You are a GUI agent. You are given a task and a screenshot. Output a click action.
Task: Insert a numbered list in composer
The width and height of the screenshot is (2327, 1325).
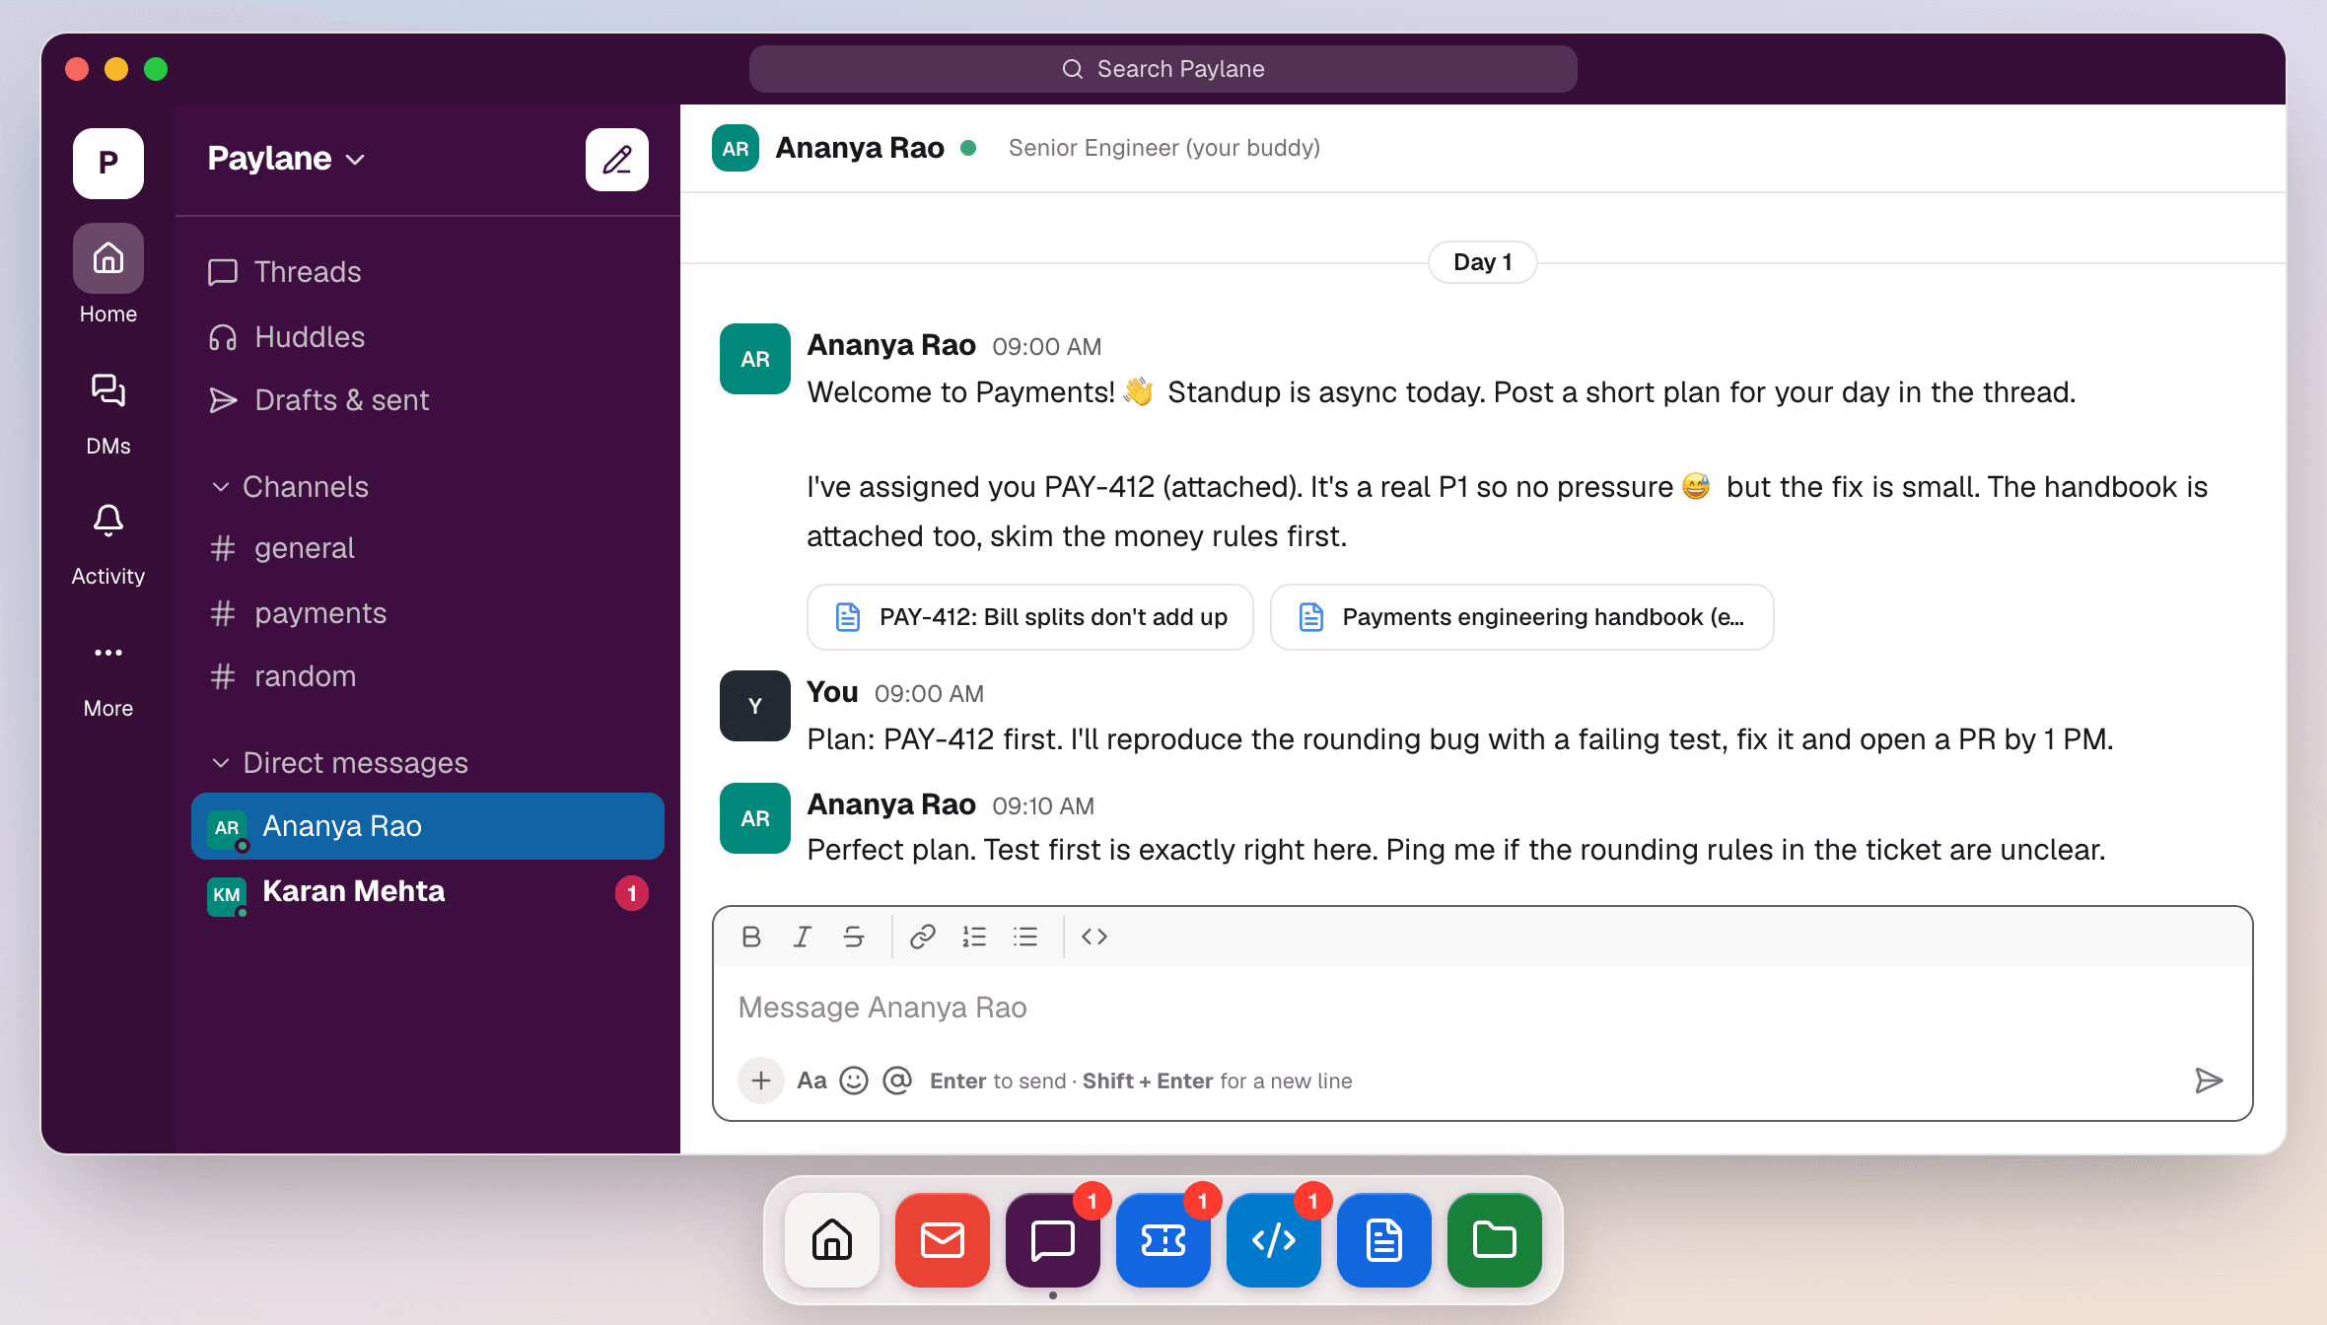point(974,937)
